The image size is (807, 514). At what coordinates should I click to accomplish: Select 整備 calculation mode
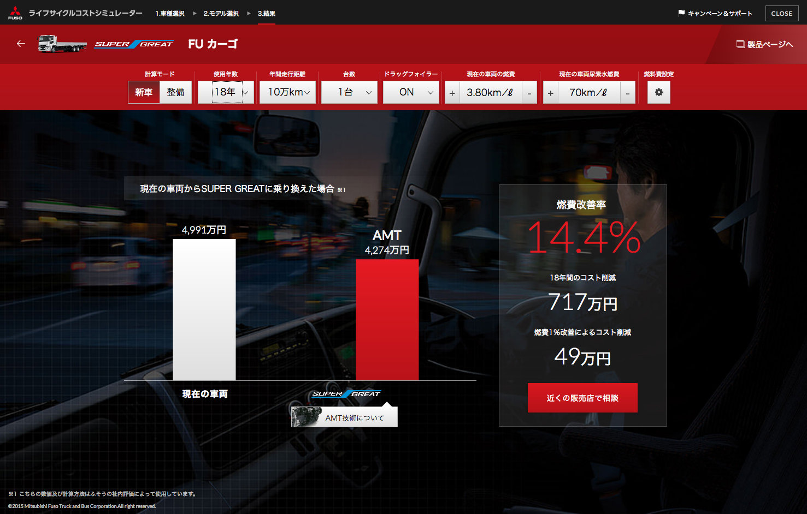[175, 92]
